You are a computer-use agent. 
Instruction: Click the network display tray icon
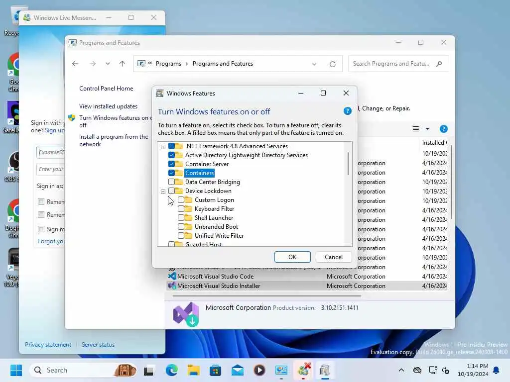(x=433, y=370)
